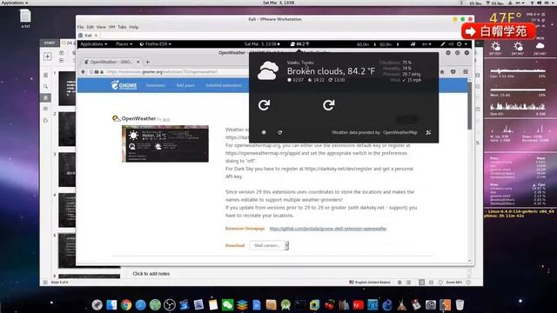Open weather extension preferences tools icon
This screenshot has width=557, height=313.
coord(428,132)
